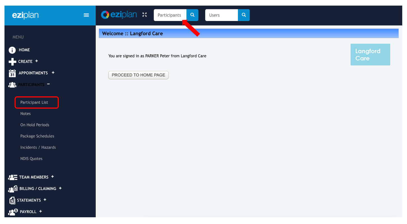Click the Home info icon in sidebar

click(12, 50)
